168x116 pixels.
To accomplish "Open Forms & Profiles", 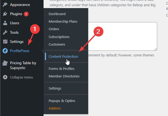I will tap(61, 69).
